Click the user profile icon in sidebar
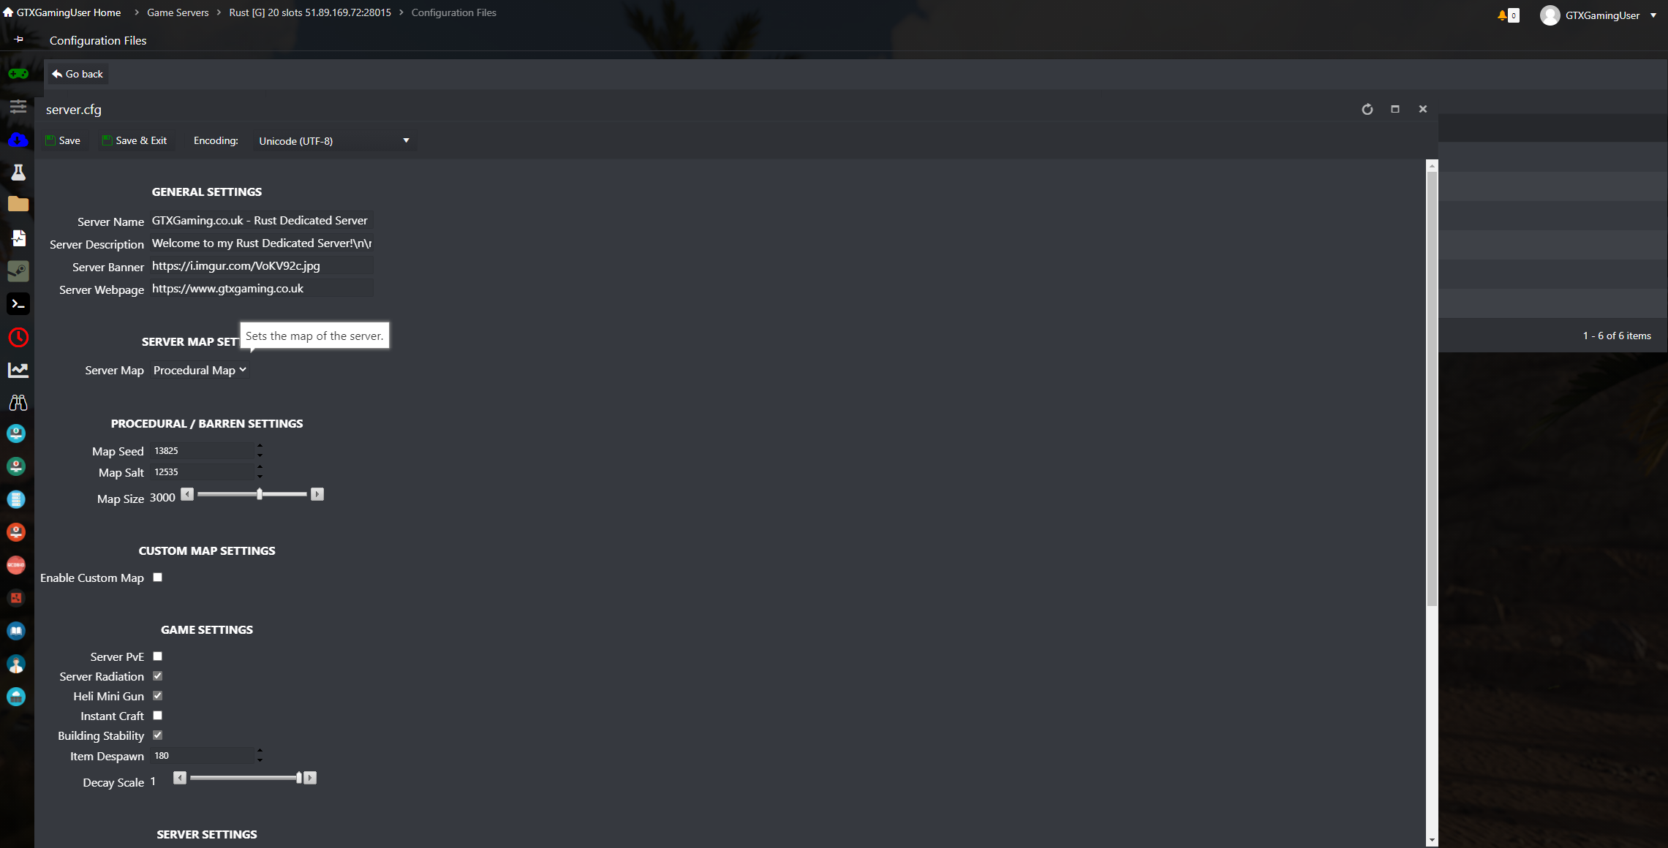This screenshot has width=1668, height=848. 18,663
